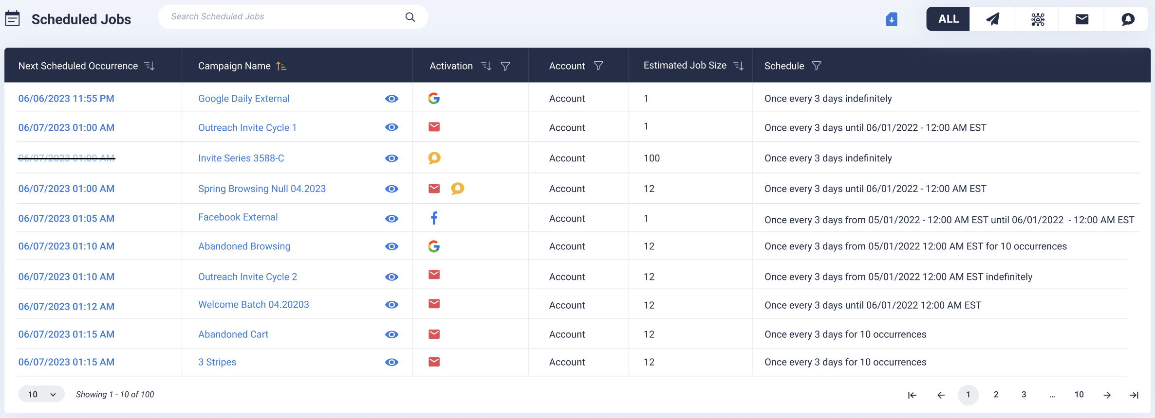The image size is (1155, 418).
Task: Click email icon in Abandoned Cart row
Action: tap(434, 334)
